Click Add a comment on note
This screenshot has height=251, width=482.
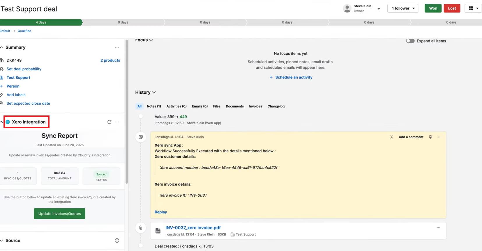[x=411, y=137]
